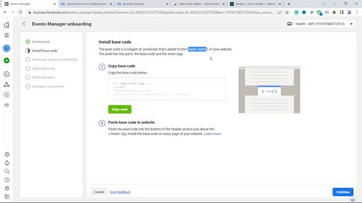This screenshot has height=203, width=362.
Task: Switch to the Plugins WordPress tab
Action: [255, 4]
